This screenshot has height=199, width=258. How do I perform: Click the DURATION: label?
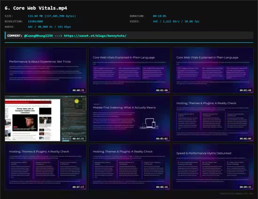pyautogui.click(x=137, y=16)
